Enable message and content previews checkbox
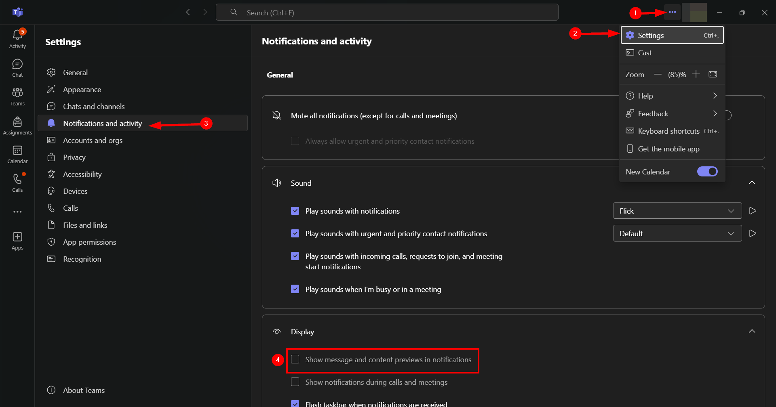Image resolution: width=776 pixels, height=407 pixels. pyautogui.click(x=295, y=359)
